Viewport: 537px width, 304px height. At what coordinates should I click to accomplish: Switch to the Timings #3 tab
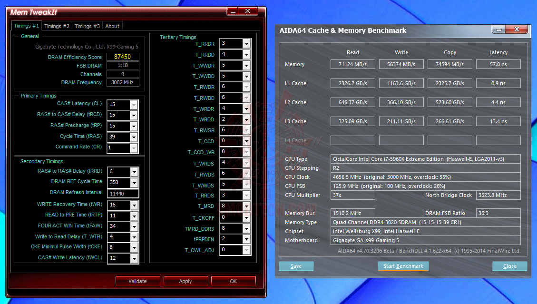87,26
